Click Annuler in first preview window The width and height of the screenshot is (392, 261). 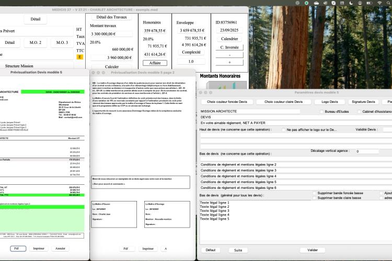click(x=60, y=248)
